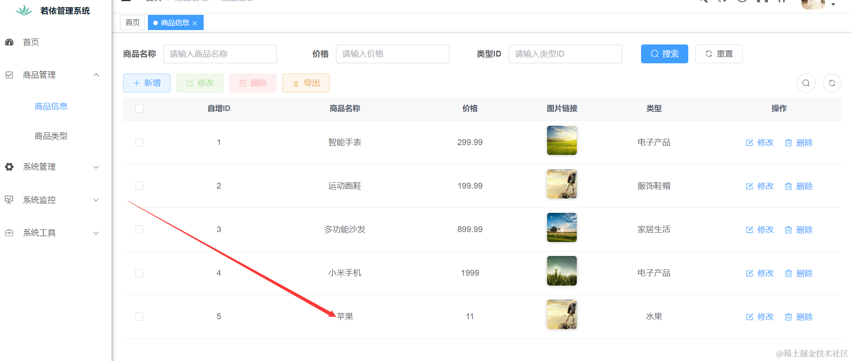This screenshot has height=361, width=851.
Task: Click the circular refresh icon above table
Action: (832, 83)
